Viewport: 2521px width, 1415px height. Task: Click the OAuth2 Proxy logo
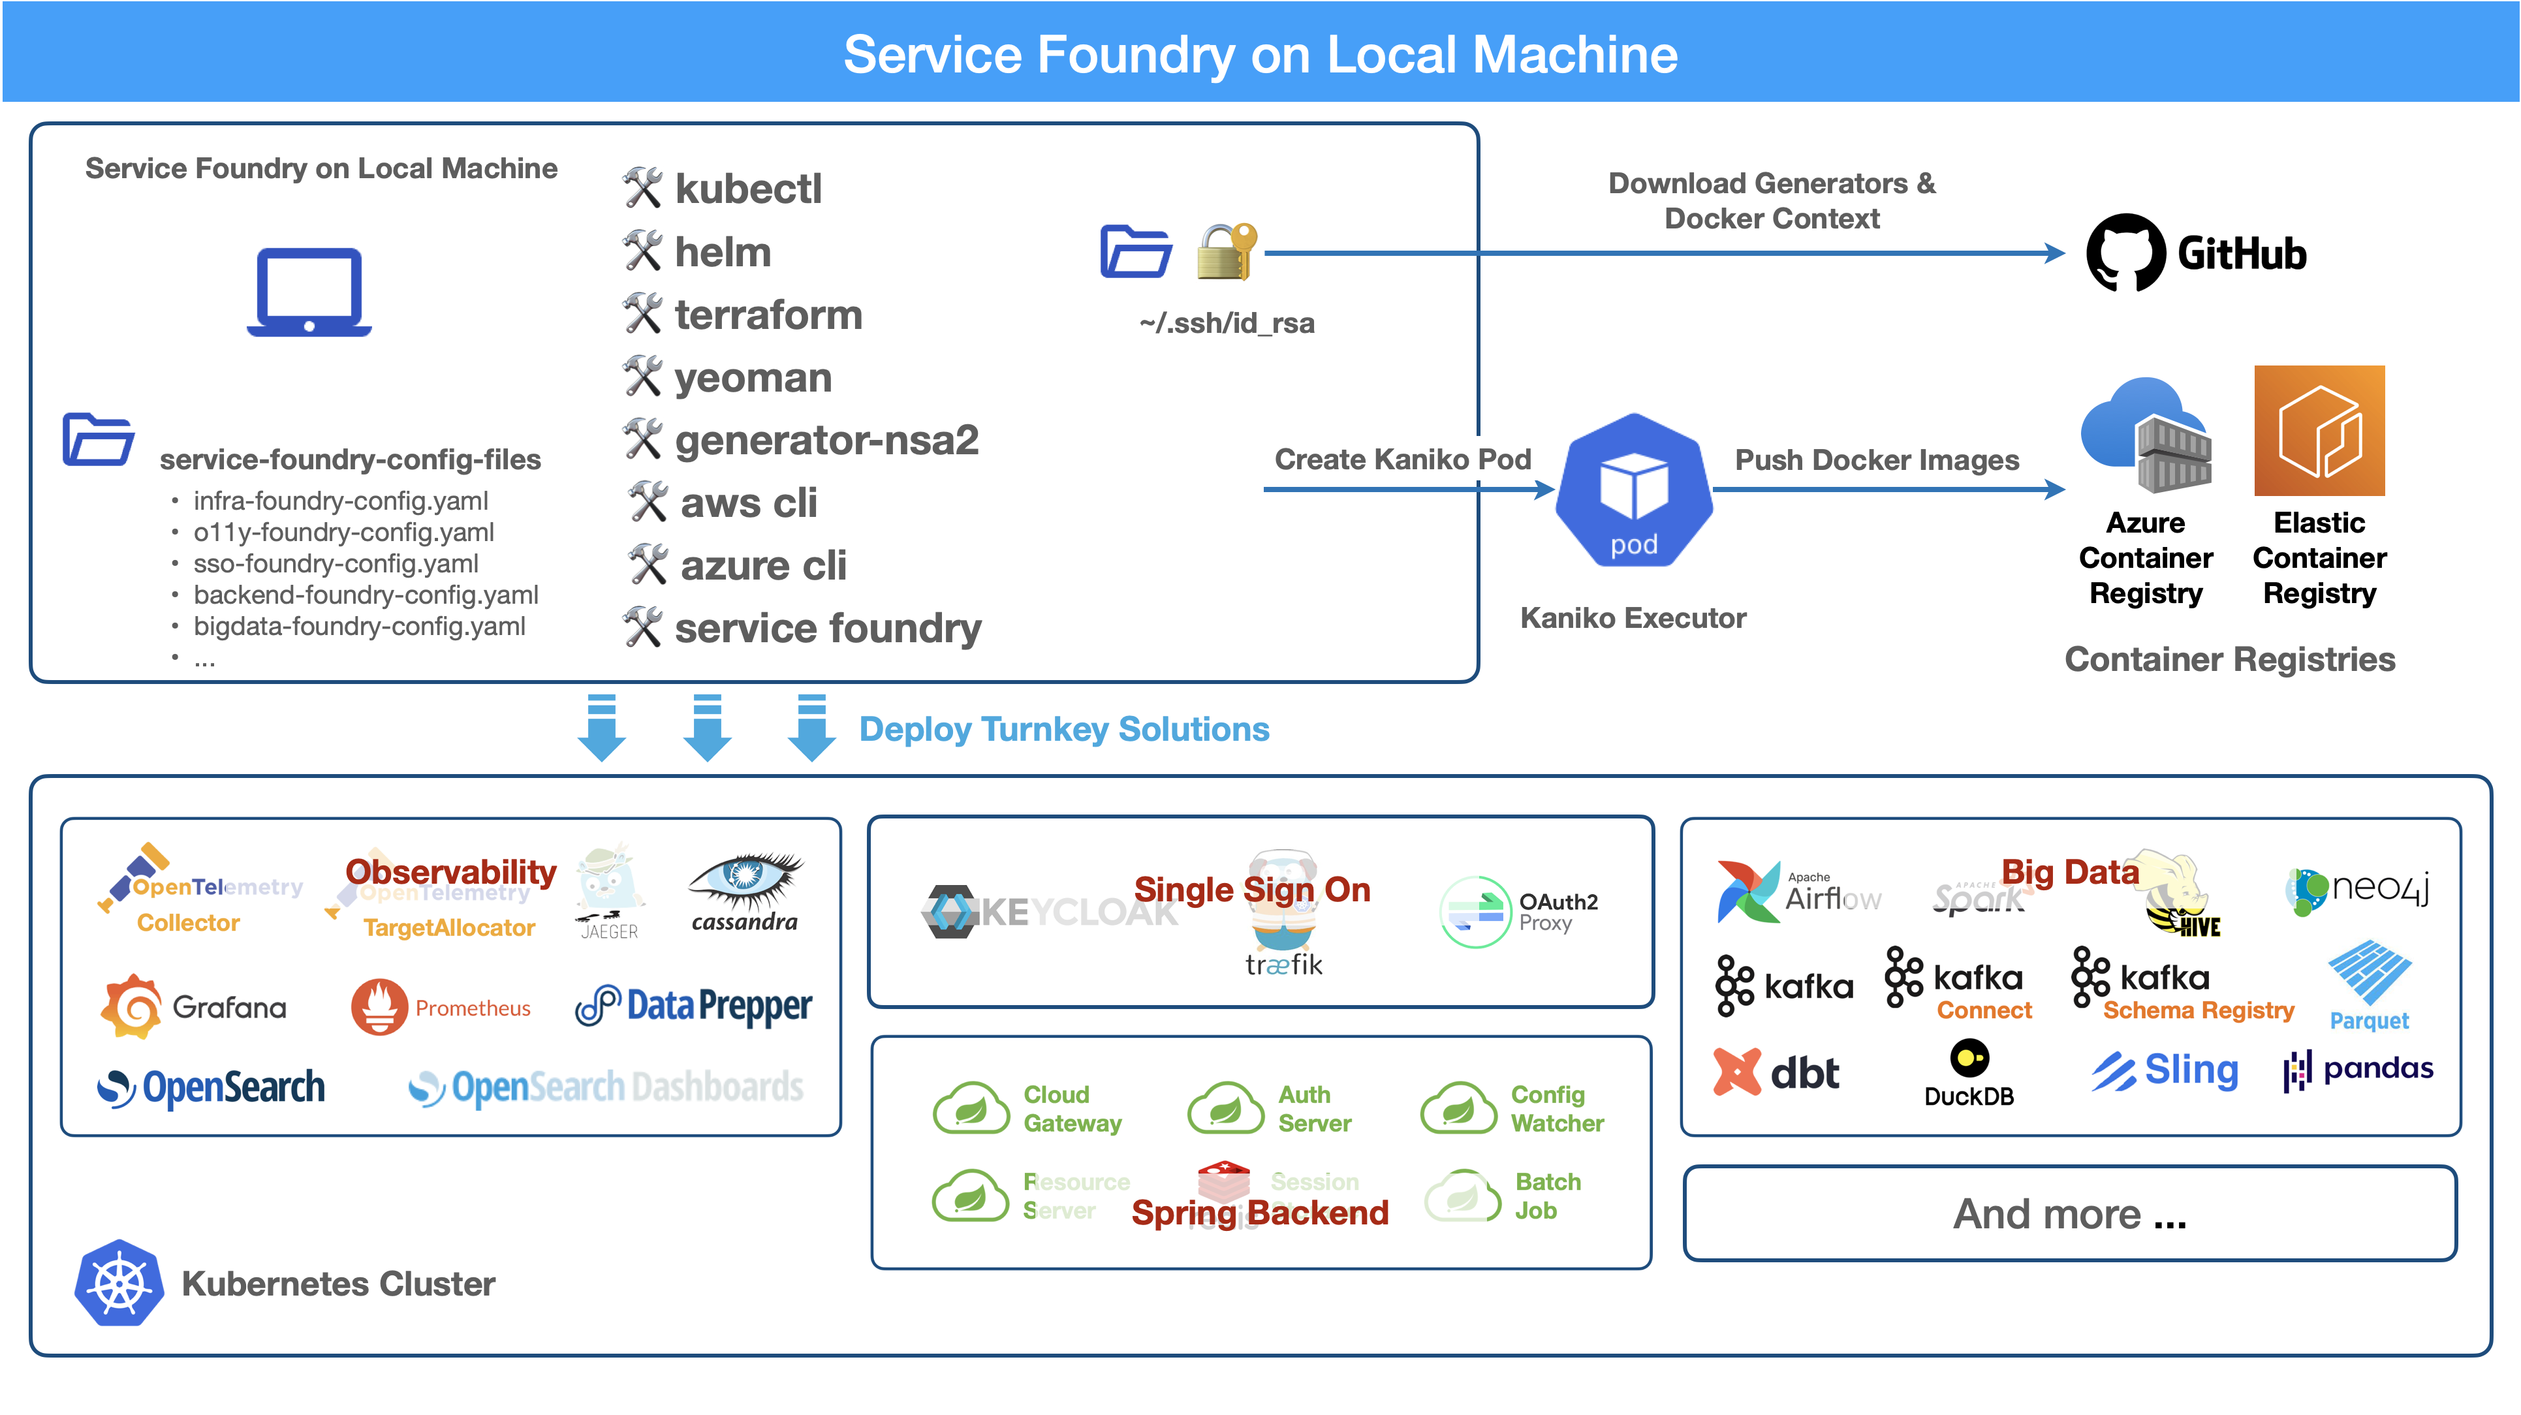(1519, 912)
